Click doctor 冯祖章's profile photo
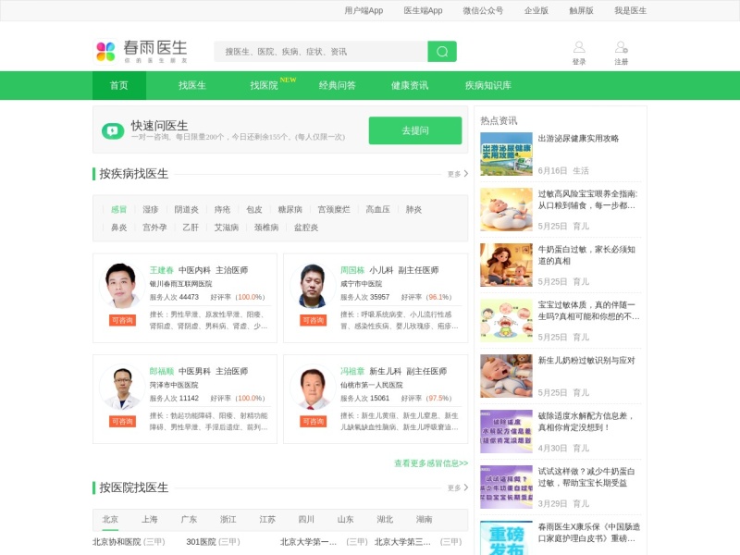740x555 pixels. pyautogui.click(x=313, y=387)
